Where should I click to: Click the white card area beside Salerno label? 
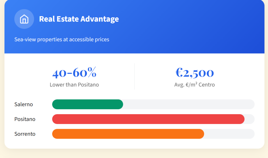tap(42, 104)
